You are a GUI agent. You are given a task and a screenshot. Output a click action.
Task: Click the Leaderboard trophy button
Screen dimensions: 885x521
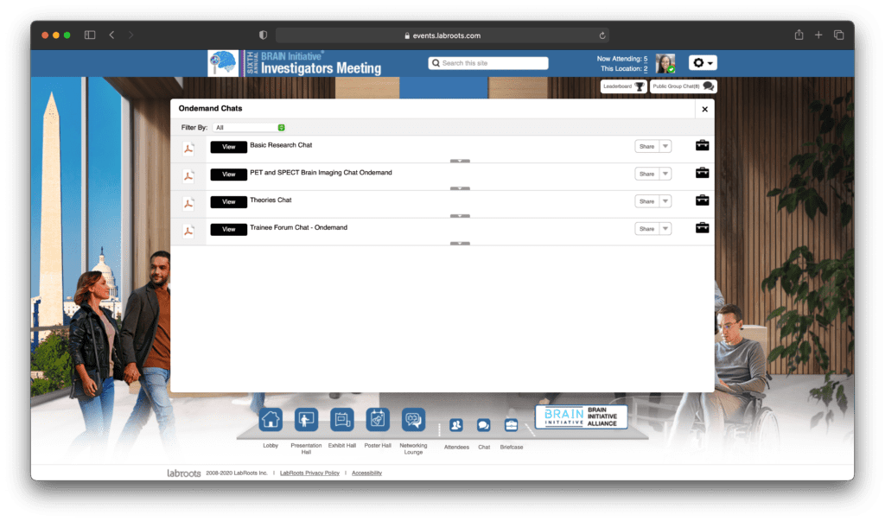pos(623,86)
